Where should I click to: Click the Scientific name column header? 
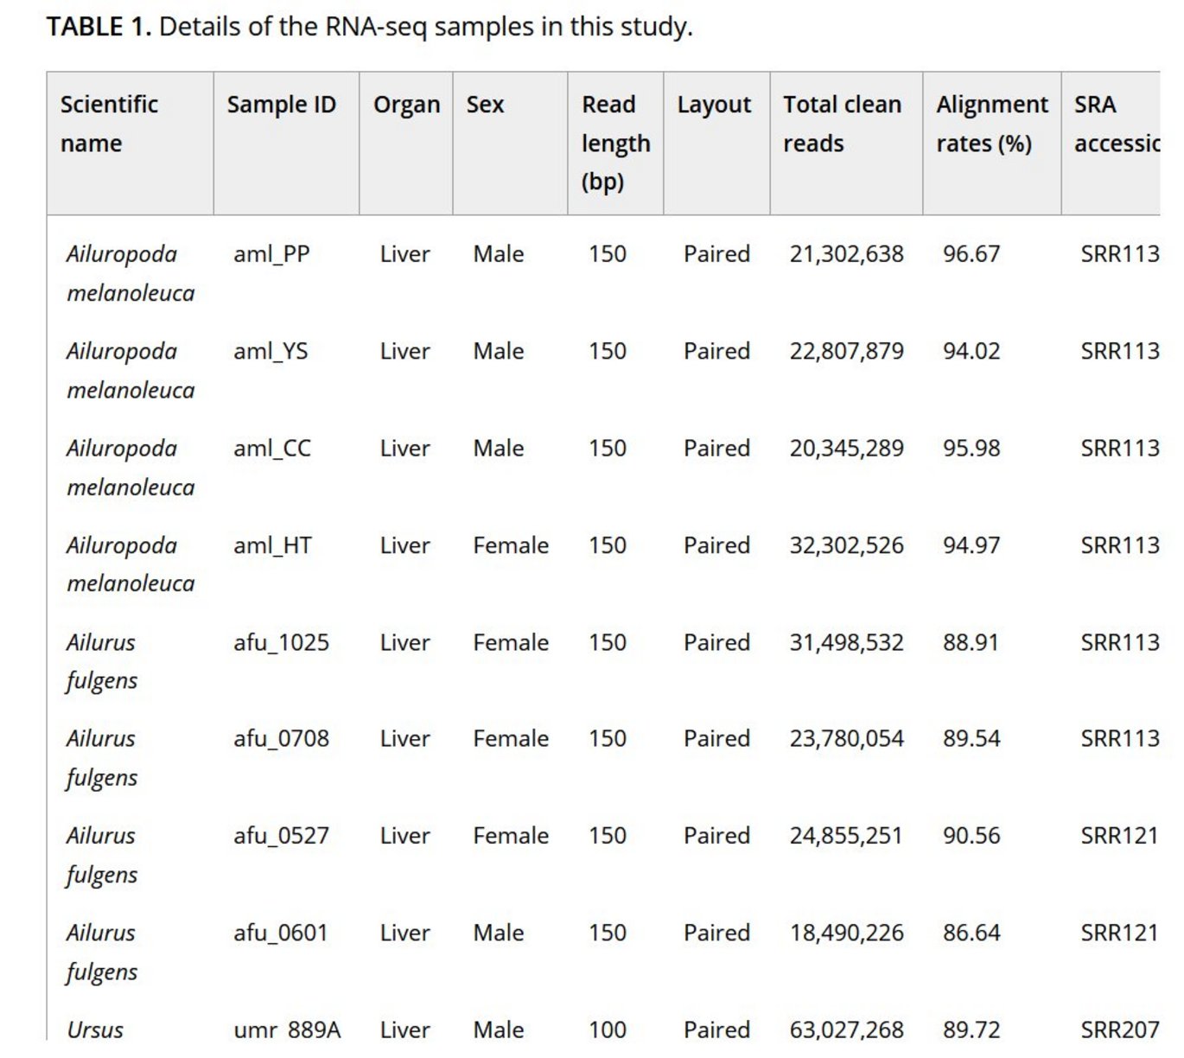[x=109, y=124]
